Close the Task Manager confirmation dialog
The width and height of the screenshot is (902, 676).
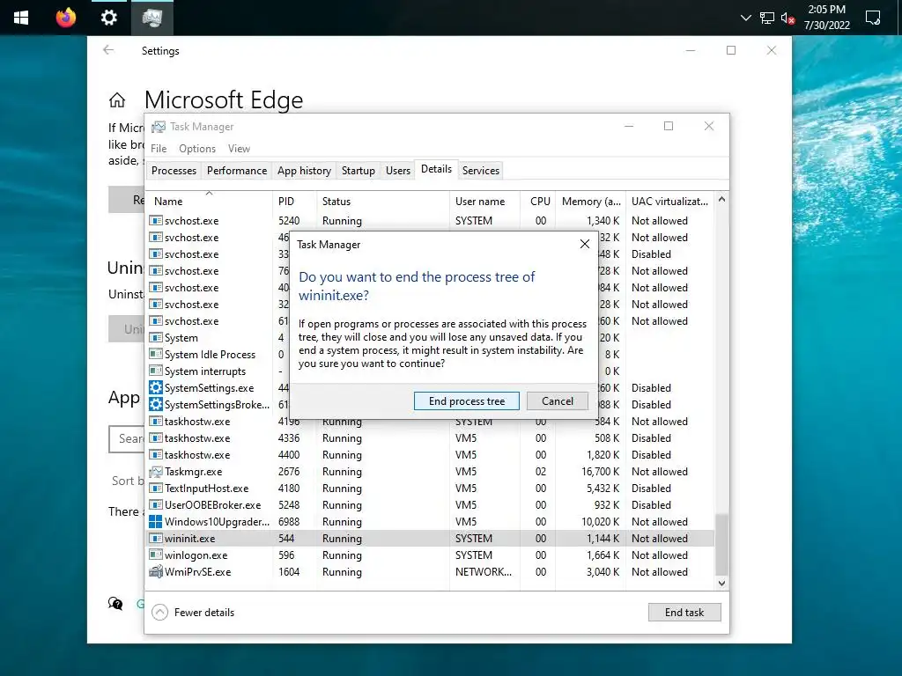[585, 244]
